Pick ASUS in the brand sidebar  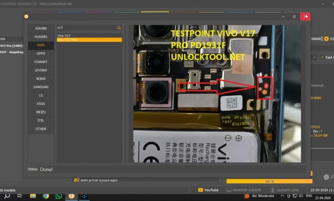41,103
